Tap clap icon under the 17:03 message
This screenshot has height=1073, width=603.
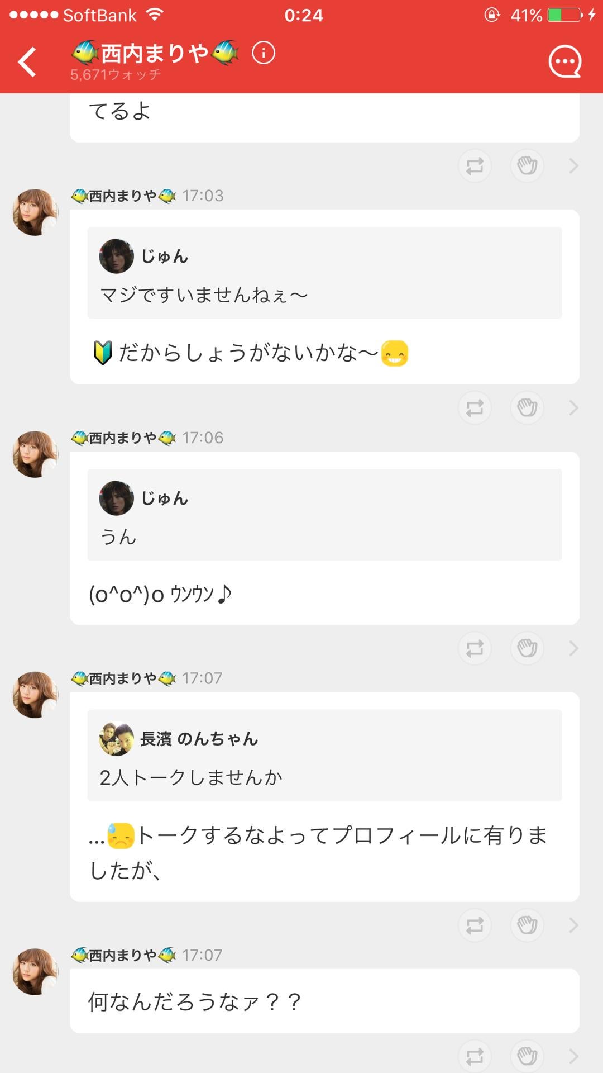pos(527,408)
